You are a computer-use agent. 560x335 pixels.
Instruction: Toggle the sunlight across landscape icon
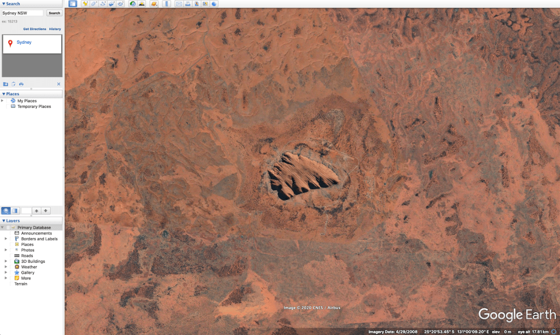[142, 4]
